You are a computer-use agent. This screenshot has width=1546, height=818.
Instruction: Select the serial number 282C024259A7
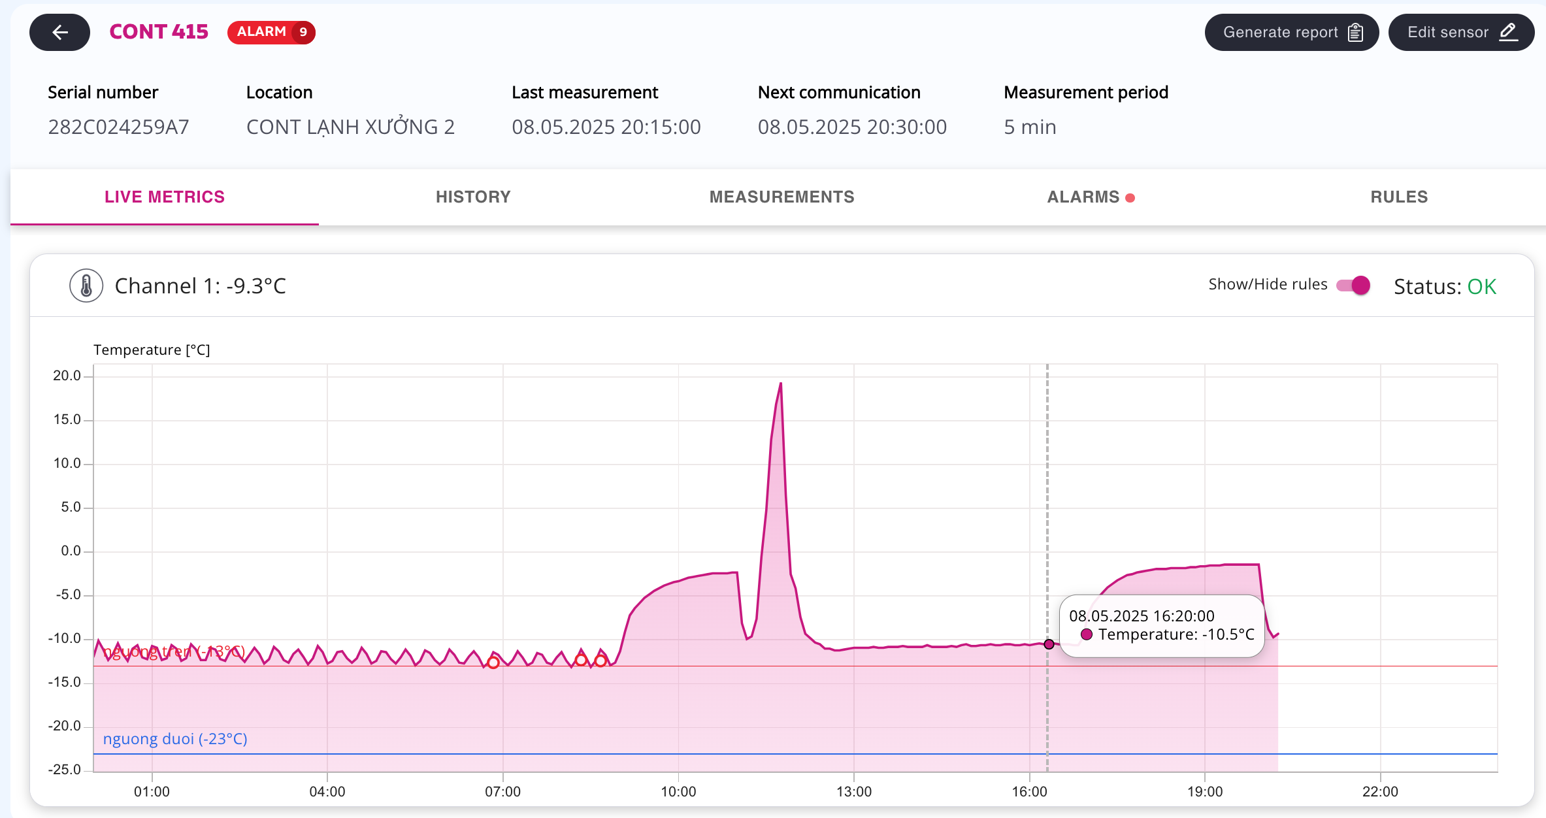[x=118, y=127]
